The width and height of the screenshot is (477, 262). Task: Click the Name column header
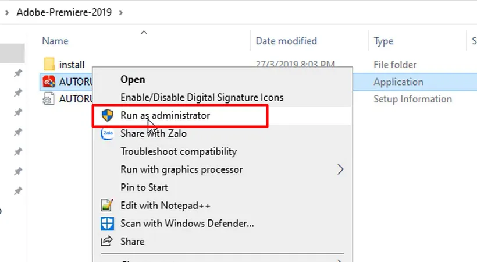(x=55, y=41)
